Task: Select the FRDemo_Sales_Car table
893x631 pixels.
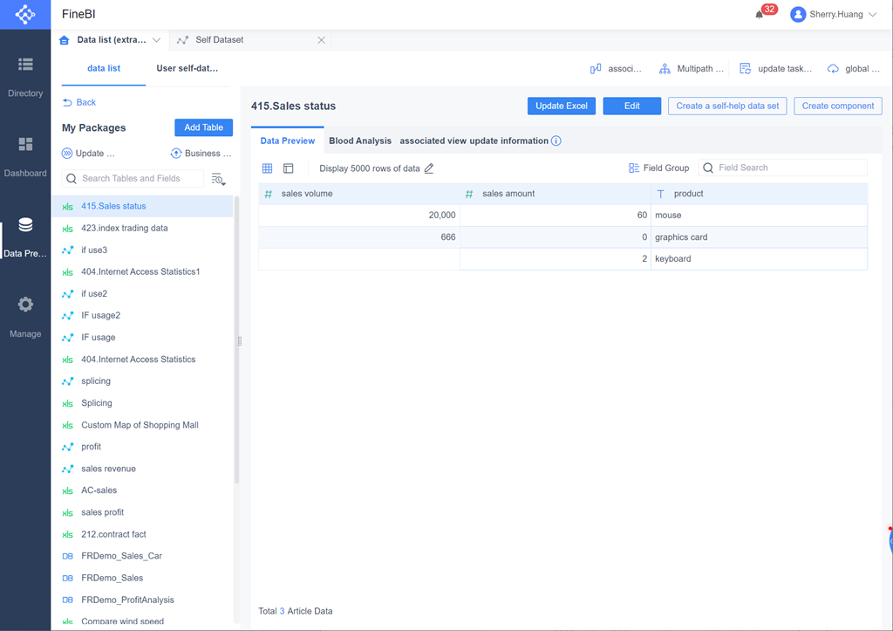Action: [142, 556]
